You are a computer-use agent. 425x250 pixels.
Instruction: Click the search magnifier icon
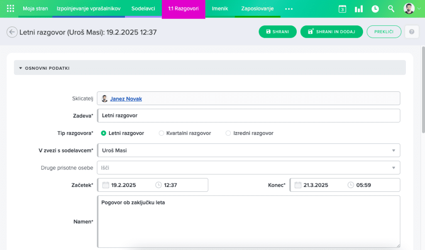[391, 9]
